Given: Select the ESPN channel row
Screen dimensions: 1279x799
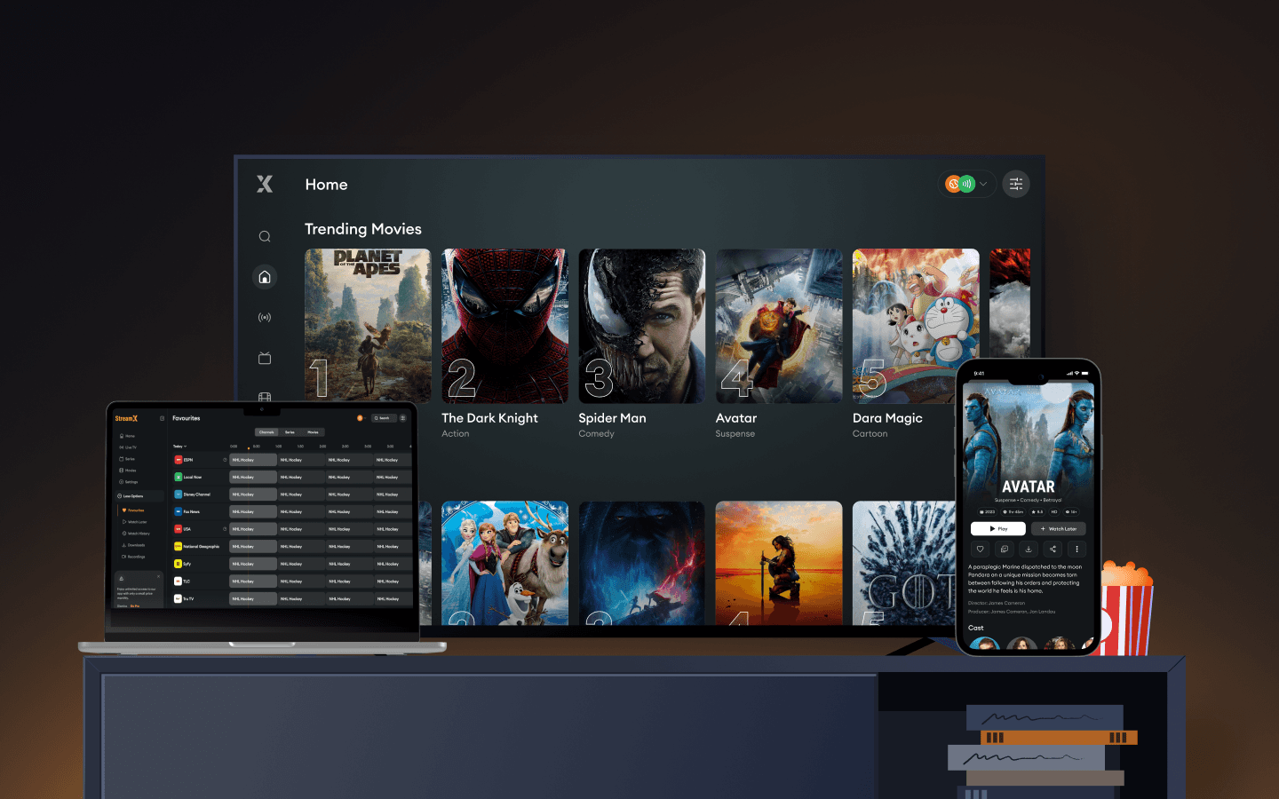Looking at the screenshot, I should point(201,460).
